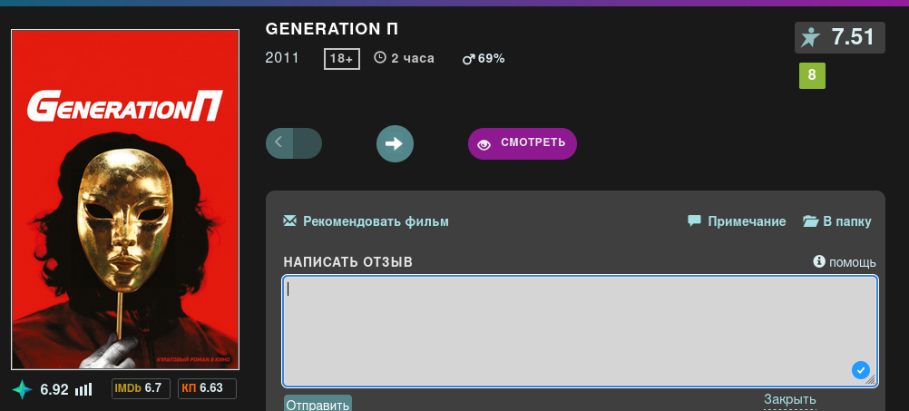This screenshot has width=909, height=411.
Task: Open the помощь info icon
Action: 819,261
